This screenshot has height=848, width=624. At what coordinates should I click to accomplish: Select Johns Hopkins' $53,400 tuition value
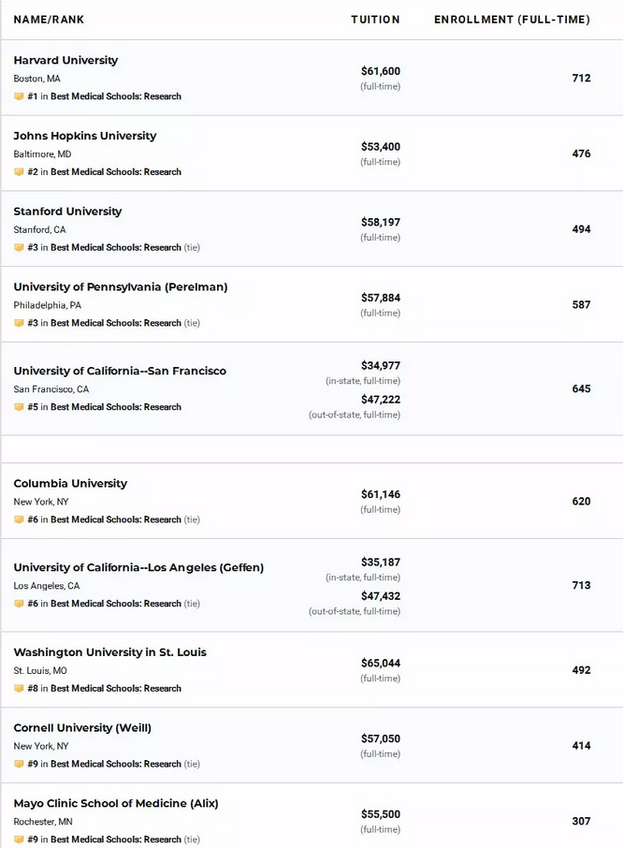[381, 147]
